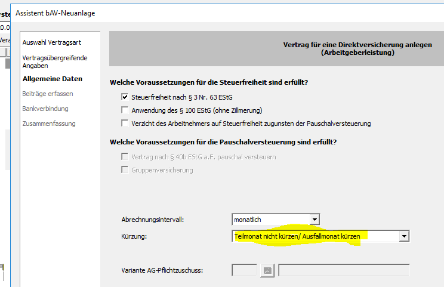Toggle the Gruppenversicherung checkbox
Viewport: 444px width, 287px height.
coord(125,170)
